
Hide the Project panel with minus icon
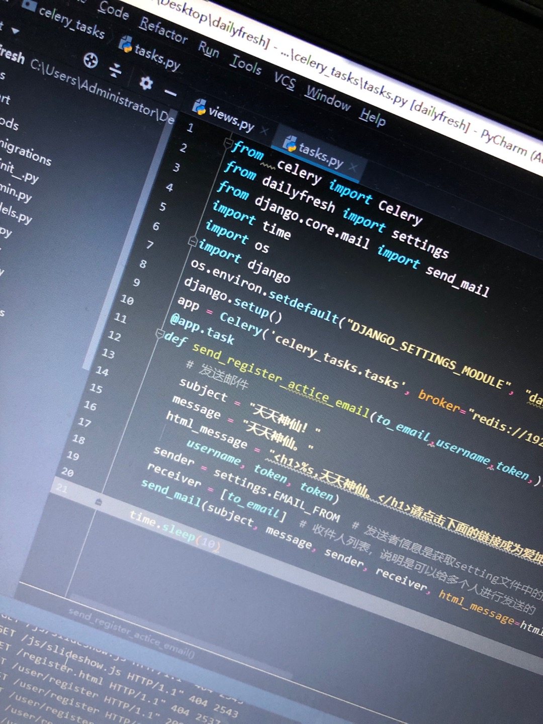170,93
